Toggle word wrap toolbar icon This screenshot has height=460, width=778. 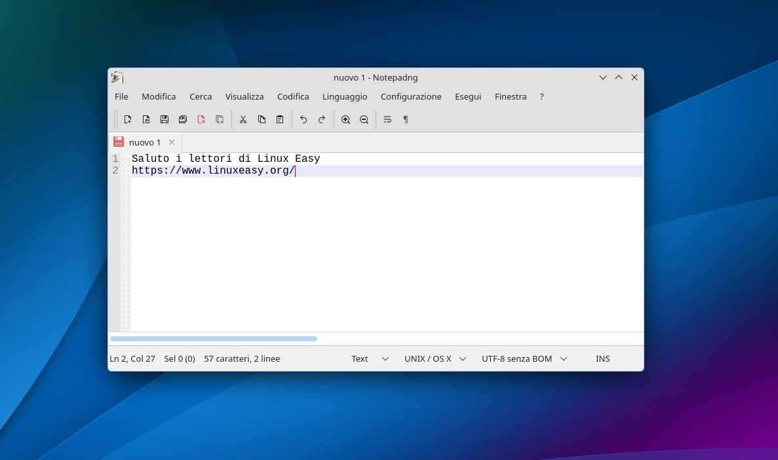tap(387, 120)
